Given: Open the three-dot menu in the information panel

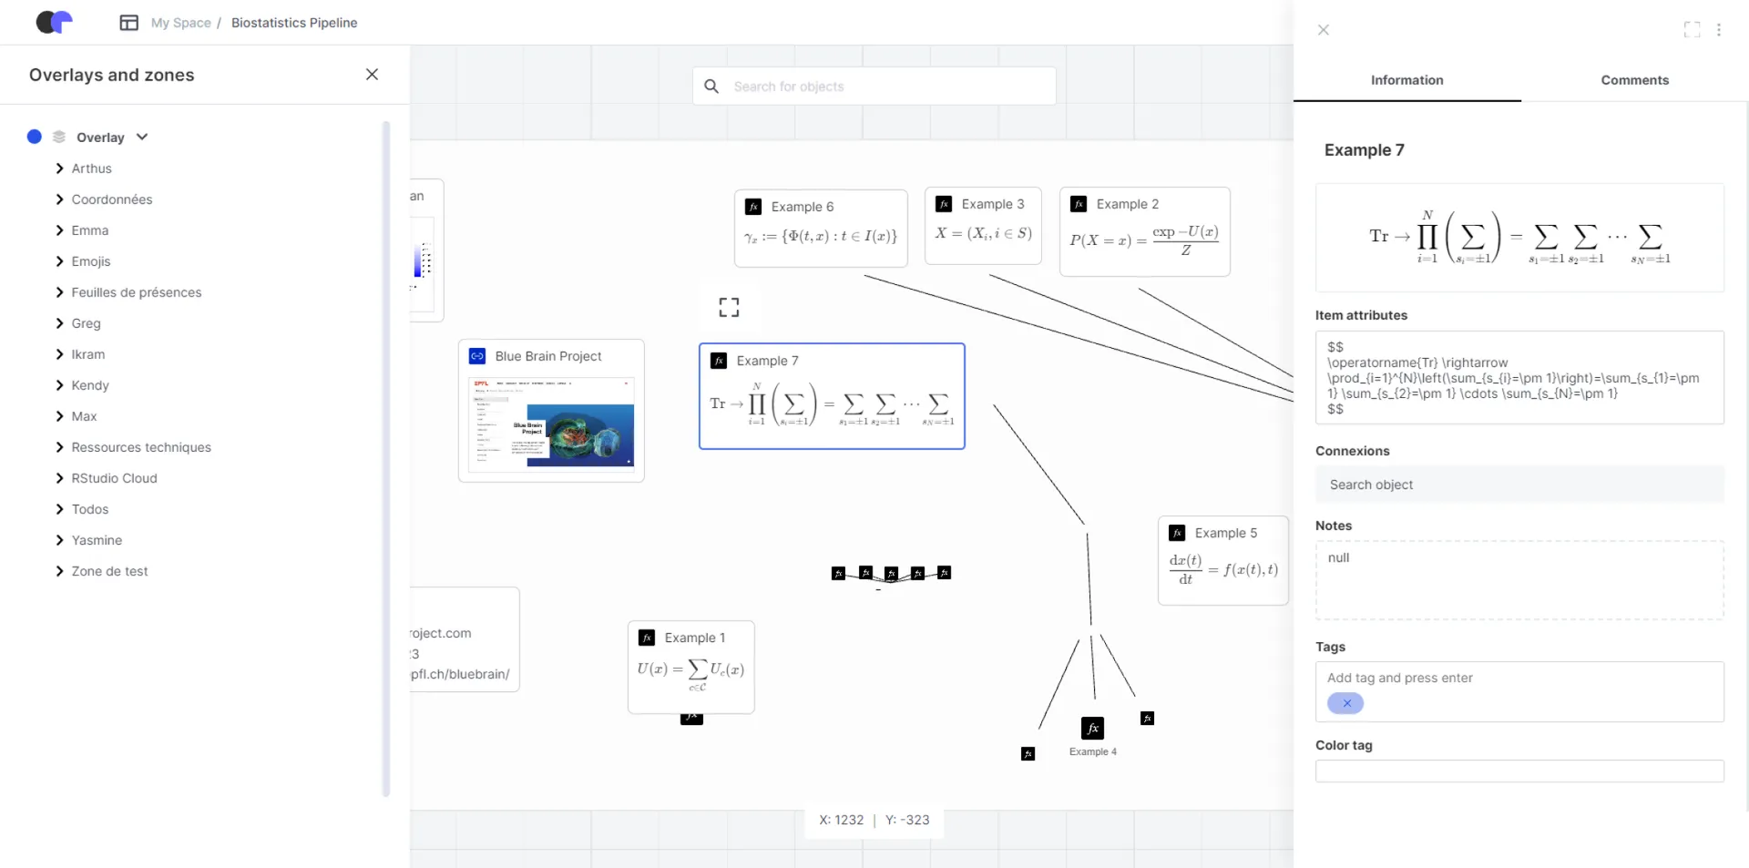Looking at the screenshot, I should point(1718,30).
